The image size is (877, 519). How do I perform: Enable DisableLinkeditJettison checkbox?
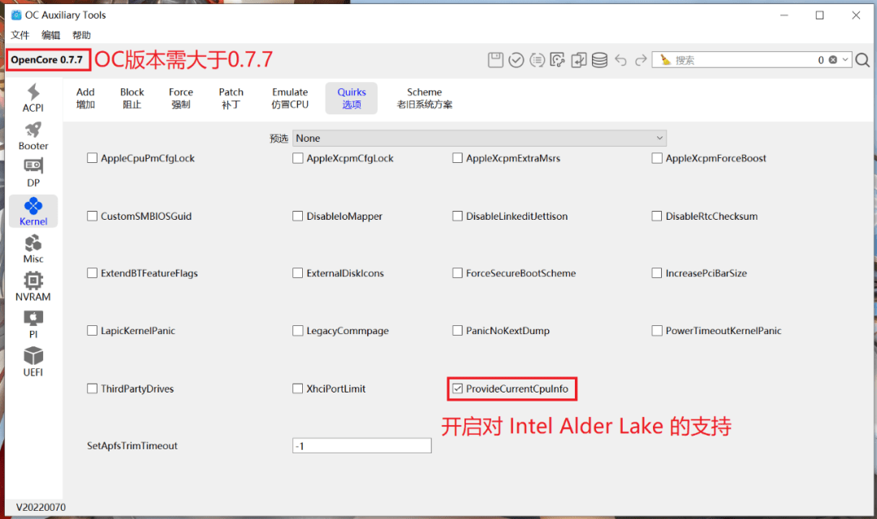point(457,216)
